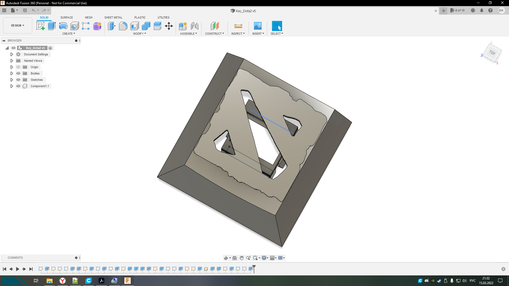509x286 pixels.
Task: Click the Top face of the ViewCube
Action: tap(492, 53)
